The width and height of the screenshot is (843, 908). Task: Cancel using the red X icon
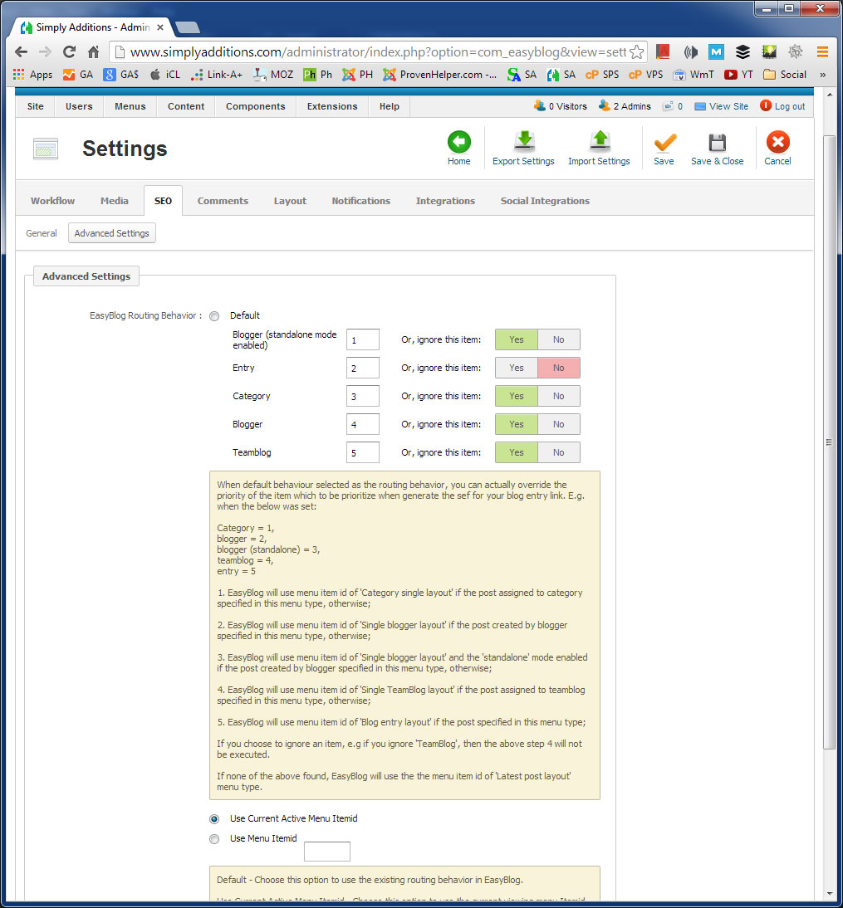[777, 142]
